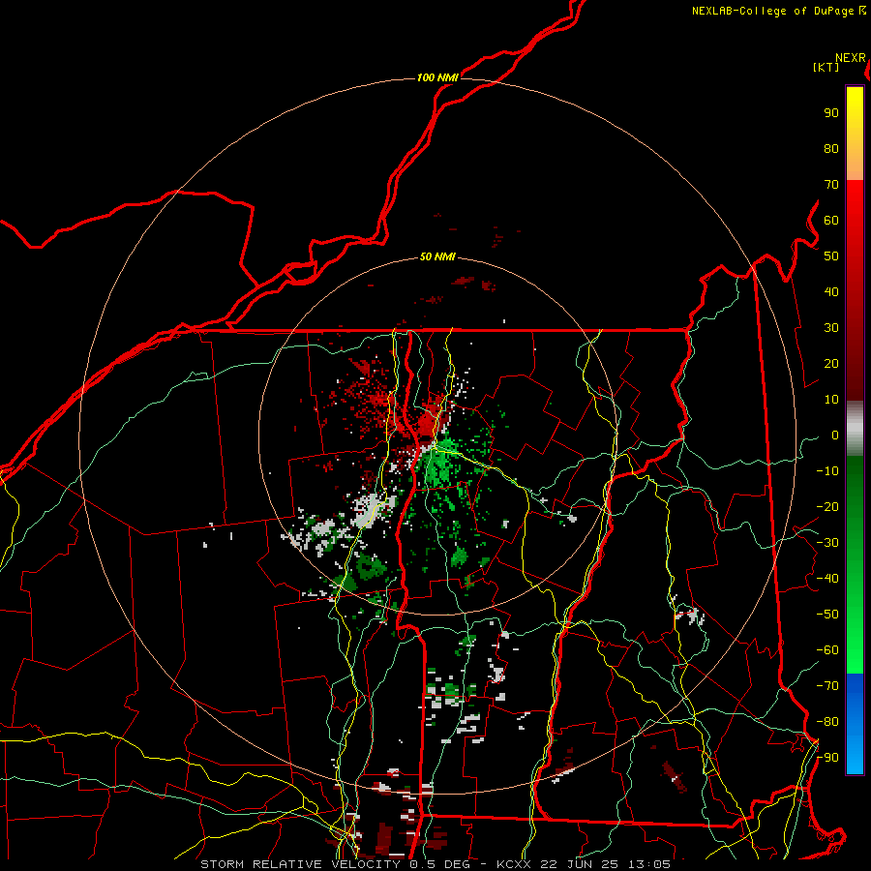Click the 30 value on velocity scale
Screen dimensions: 871x871
coord(831,328)
